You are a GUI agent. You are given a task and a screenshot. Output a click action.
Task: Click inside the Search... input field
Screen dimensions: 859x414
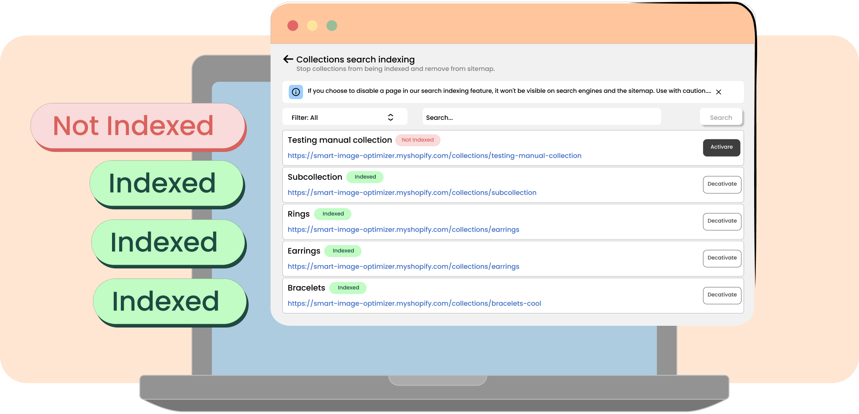pyautogui.click(x=541, y=117)
